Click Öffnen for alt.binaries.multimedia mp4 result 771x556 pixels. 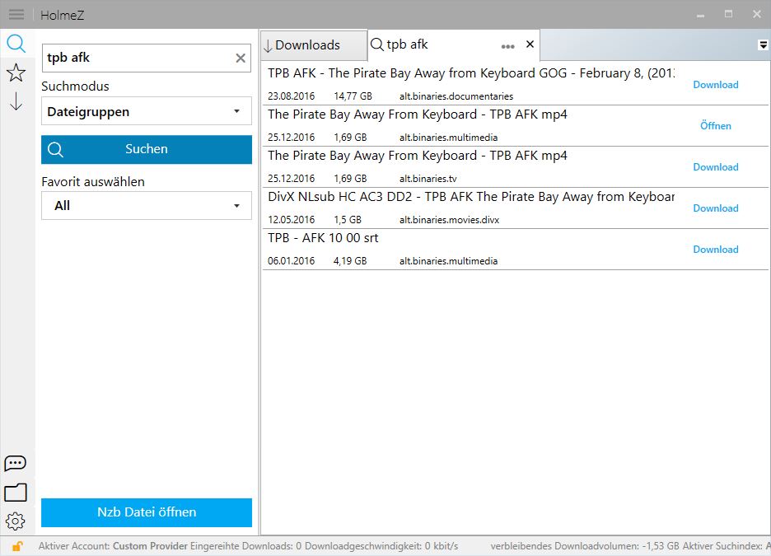tap(716, 126)
